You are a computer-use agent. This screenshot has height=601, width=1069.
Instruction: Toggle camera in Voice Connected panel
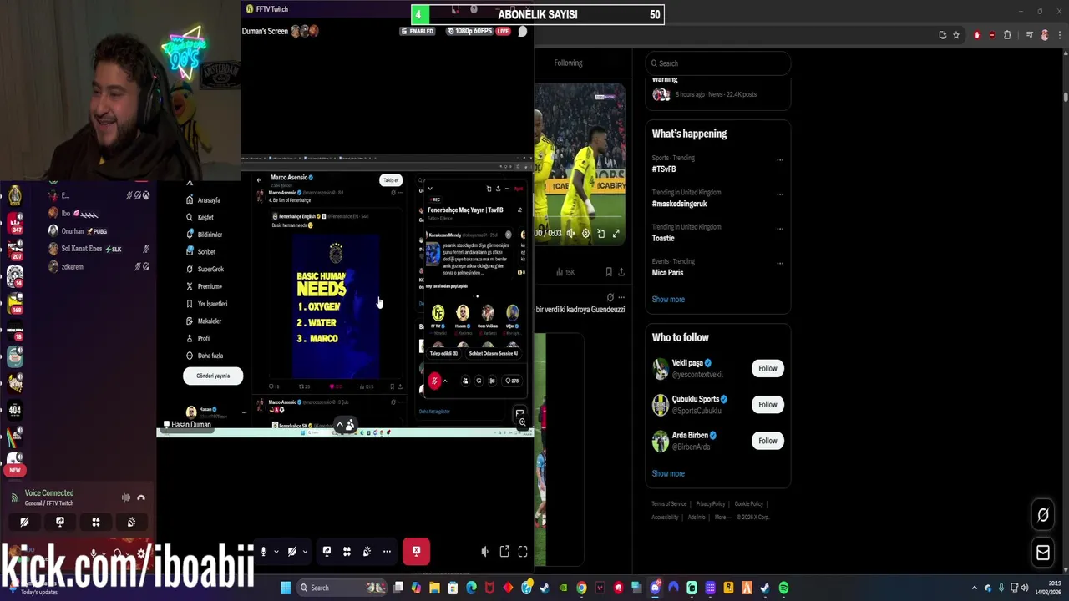click(24, 522)
